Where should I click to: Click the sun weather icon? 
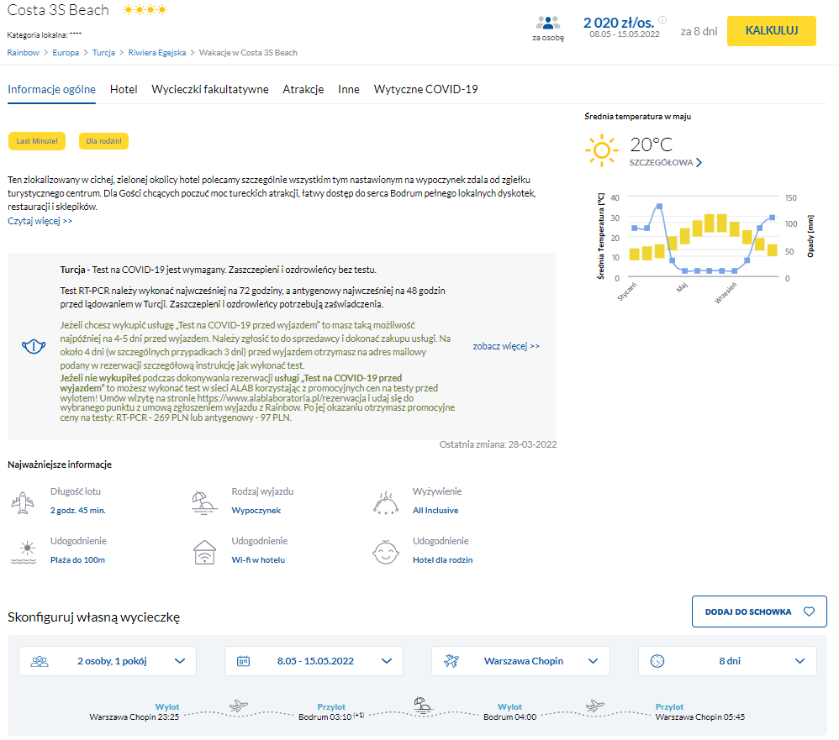(601, 150)
